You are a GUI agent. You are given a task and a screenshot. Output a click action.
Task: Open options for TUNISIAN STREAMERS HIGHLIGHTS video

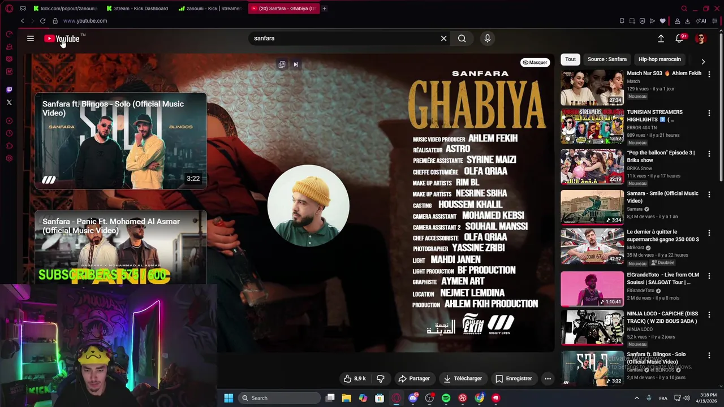[x=709, y=113]
